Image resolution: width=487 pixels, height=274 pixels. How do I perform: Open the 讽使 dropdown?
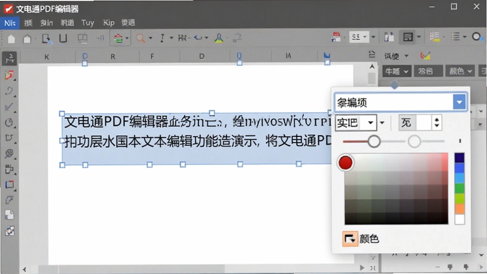(x=396, y=56)
